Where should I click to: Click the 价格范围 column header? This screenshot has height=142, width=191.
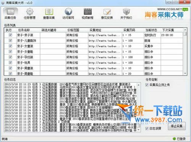click(73, 30)
